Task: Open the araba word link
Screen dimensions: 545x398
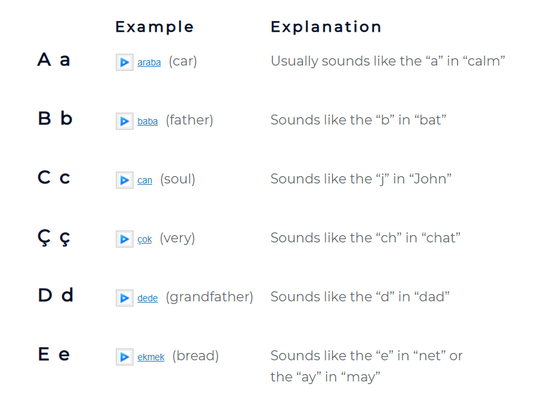Action: tap(149, 63)
